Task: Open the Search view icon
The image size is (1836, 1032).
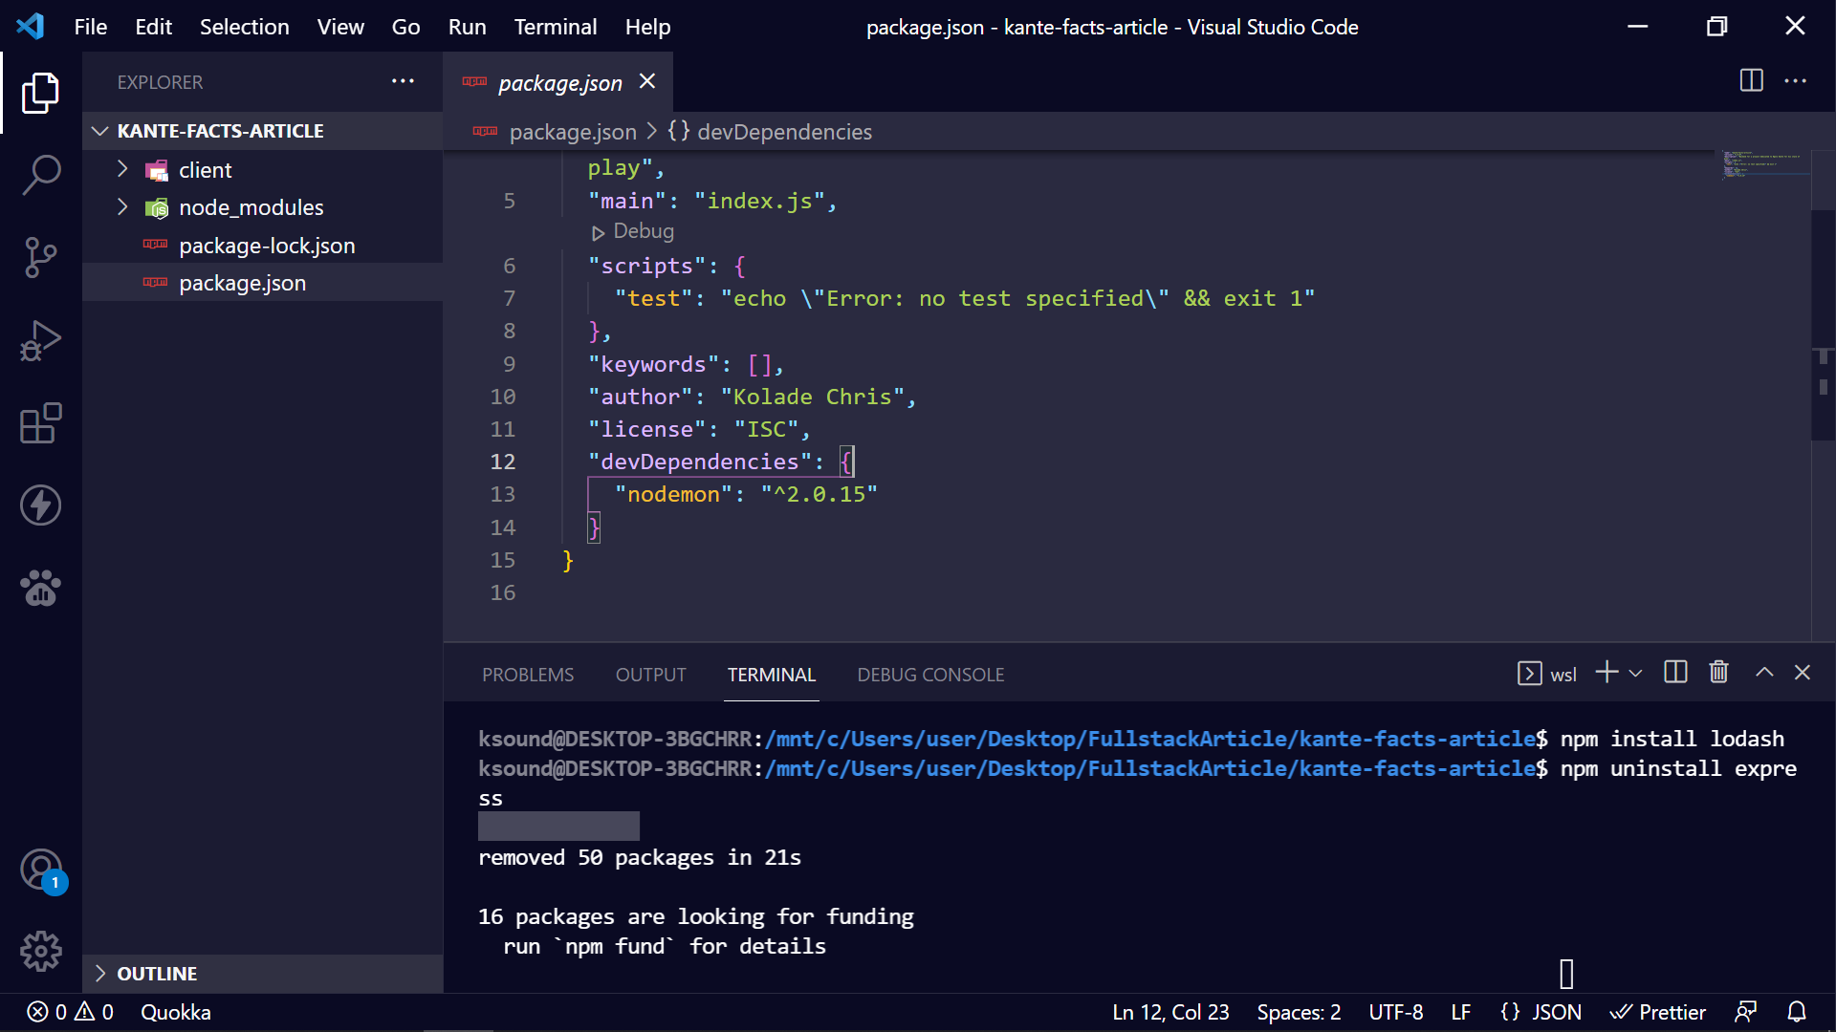Action: tap(41, 176)
